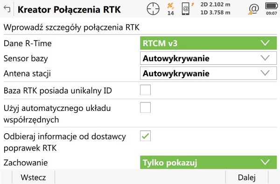Open the Dane R-Time RTCM v3 dropdown
280x184 pixels.
tap(209, 43)
